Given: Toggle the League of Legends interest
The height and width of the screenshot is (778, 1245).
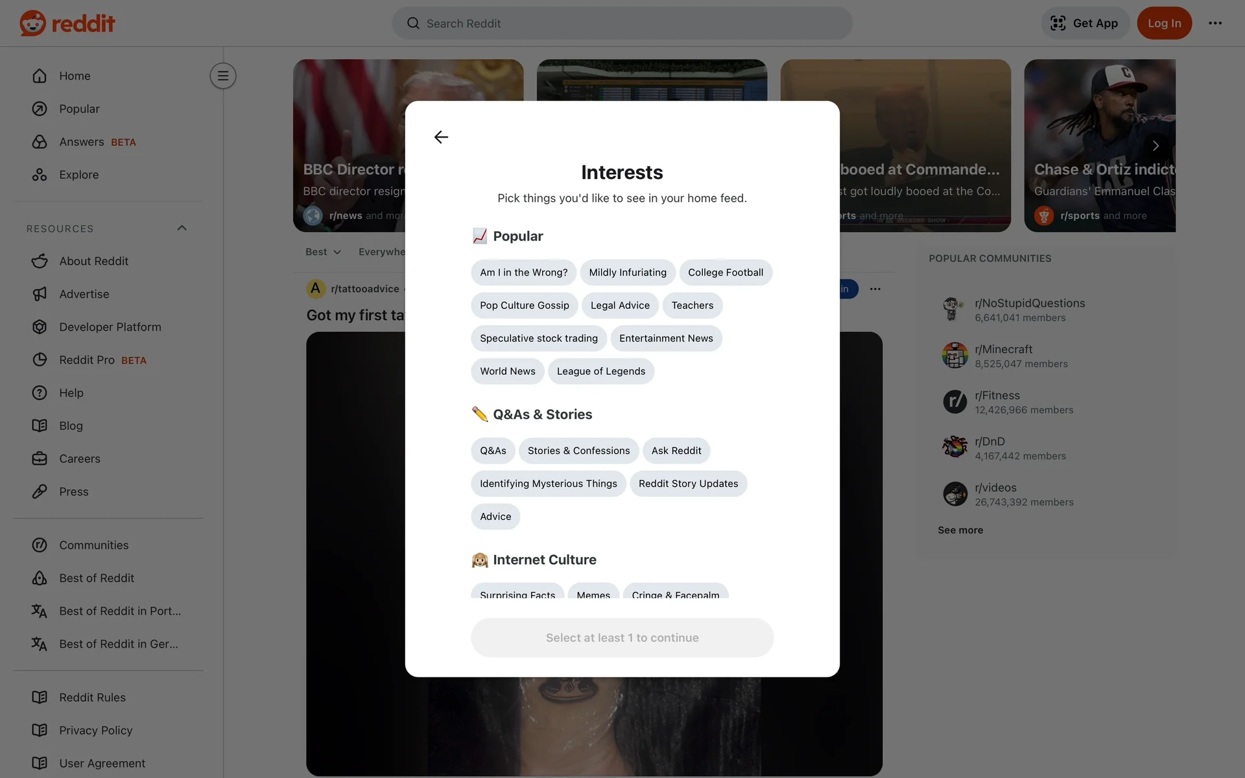Looking at the screenshot, I should [x=600, y=371].
